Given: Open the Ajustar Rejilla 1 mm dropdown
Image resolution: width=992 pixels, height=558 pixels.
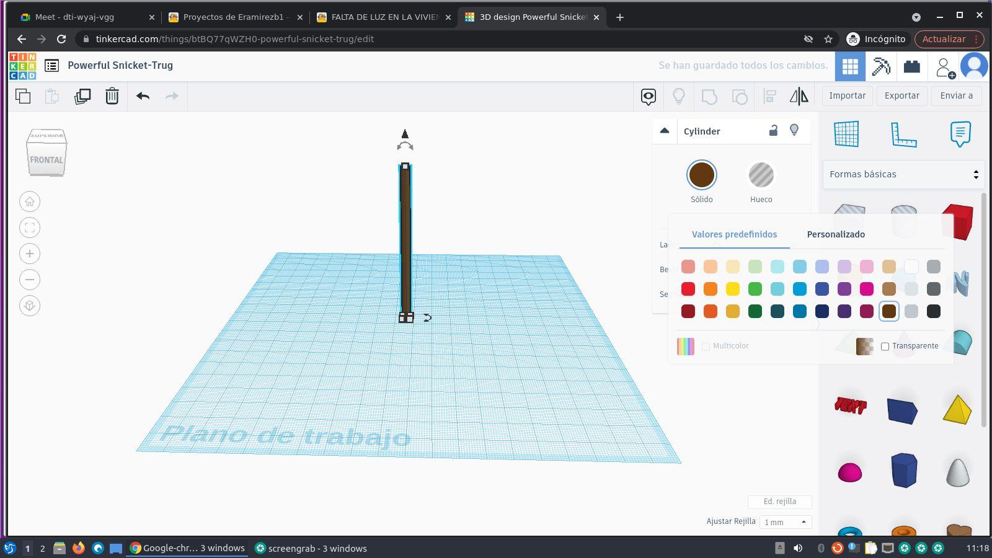Looking at the screenshot, I should pos(786,522).
